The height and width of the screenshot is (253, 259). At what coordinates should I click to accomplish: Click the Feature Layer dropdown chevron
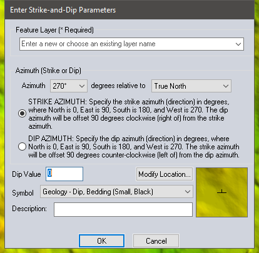click(238, 44)
